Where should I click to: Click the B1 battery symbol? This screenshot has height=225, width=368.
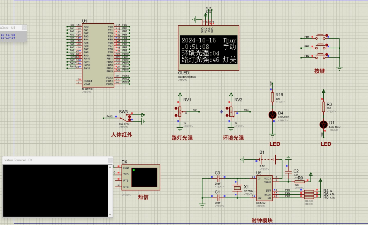[268, 160]
